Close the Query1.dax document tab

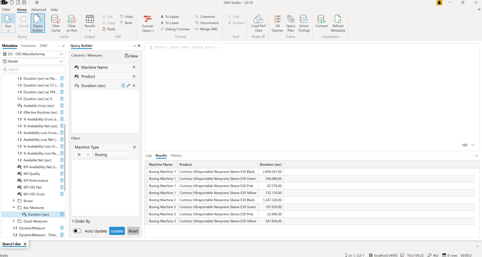(25, 244)
